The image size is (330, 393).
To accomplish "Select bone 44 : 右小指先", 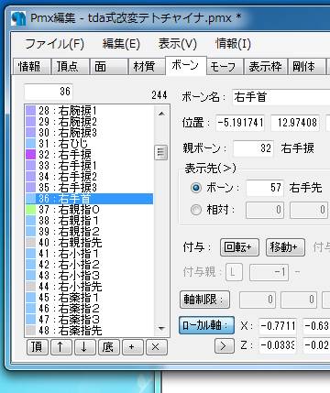I will 89,287.
